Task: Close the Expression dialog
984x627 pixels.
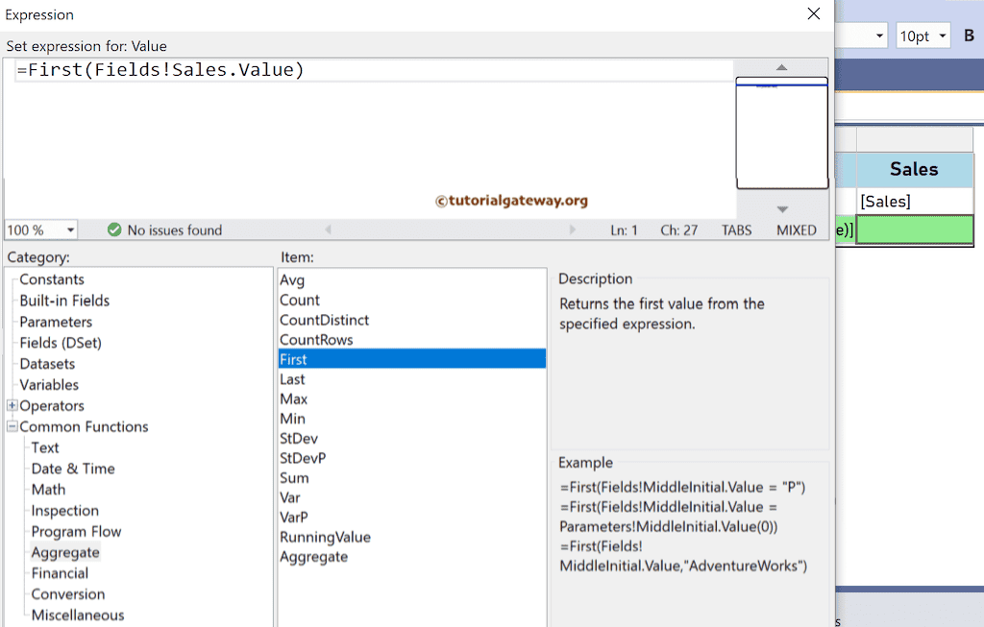Action: 813,13
